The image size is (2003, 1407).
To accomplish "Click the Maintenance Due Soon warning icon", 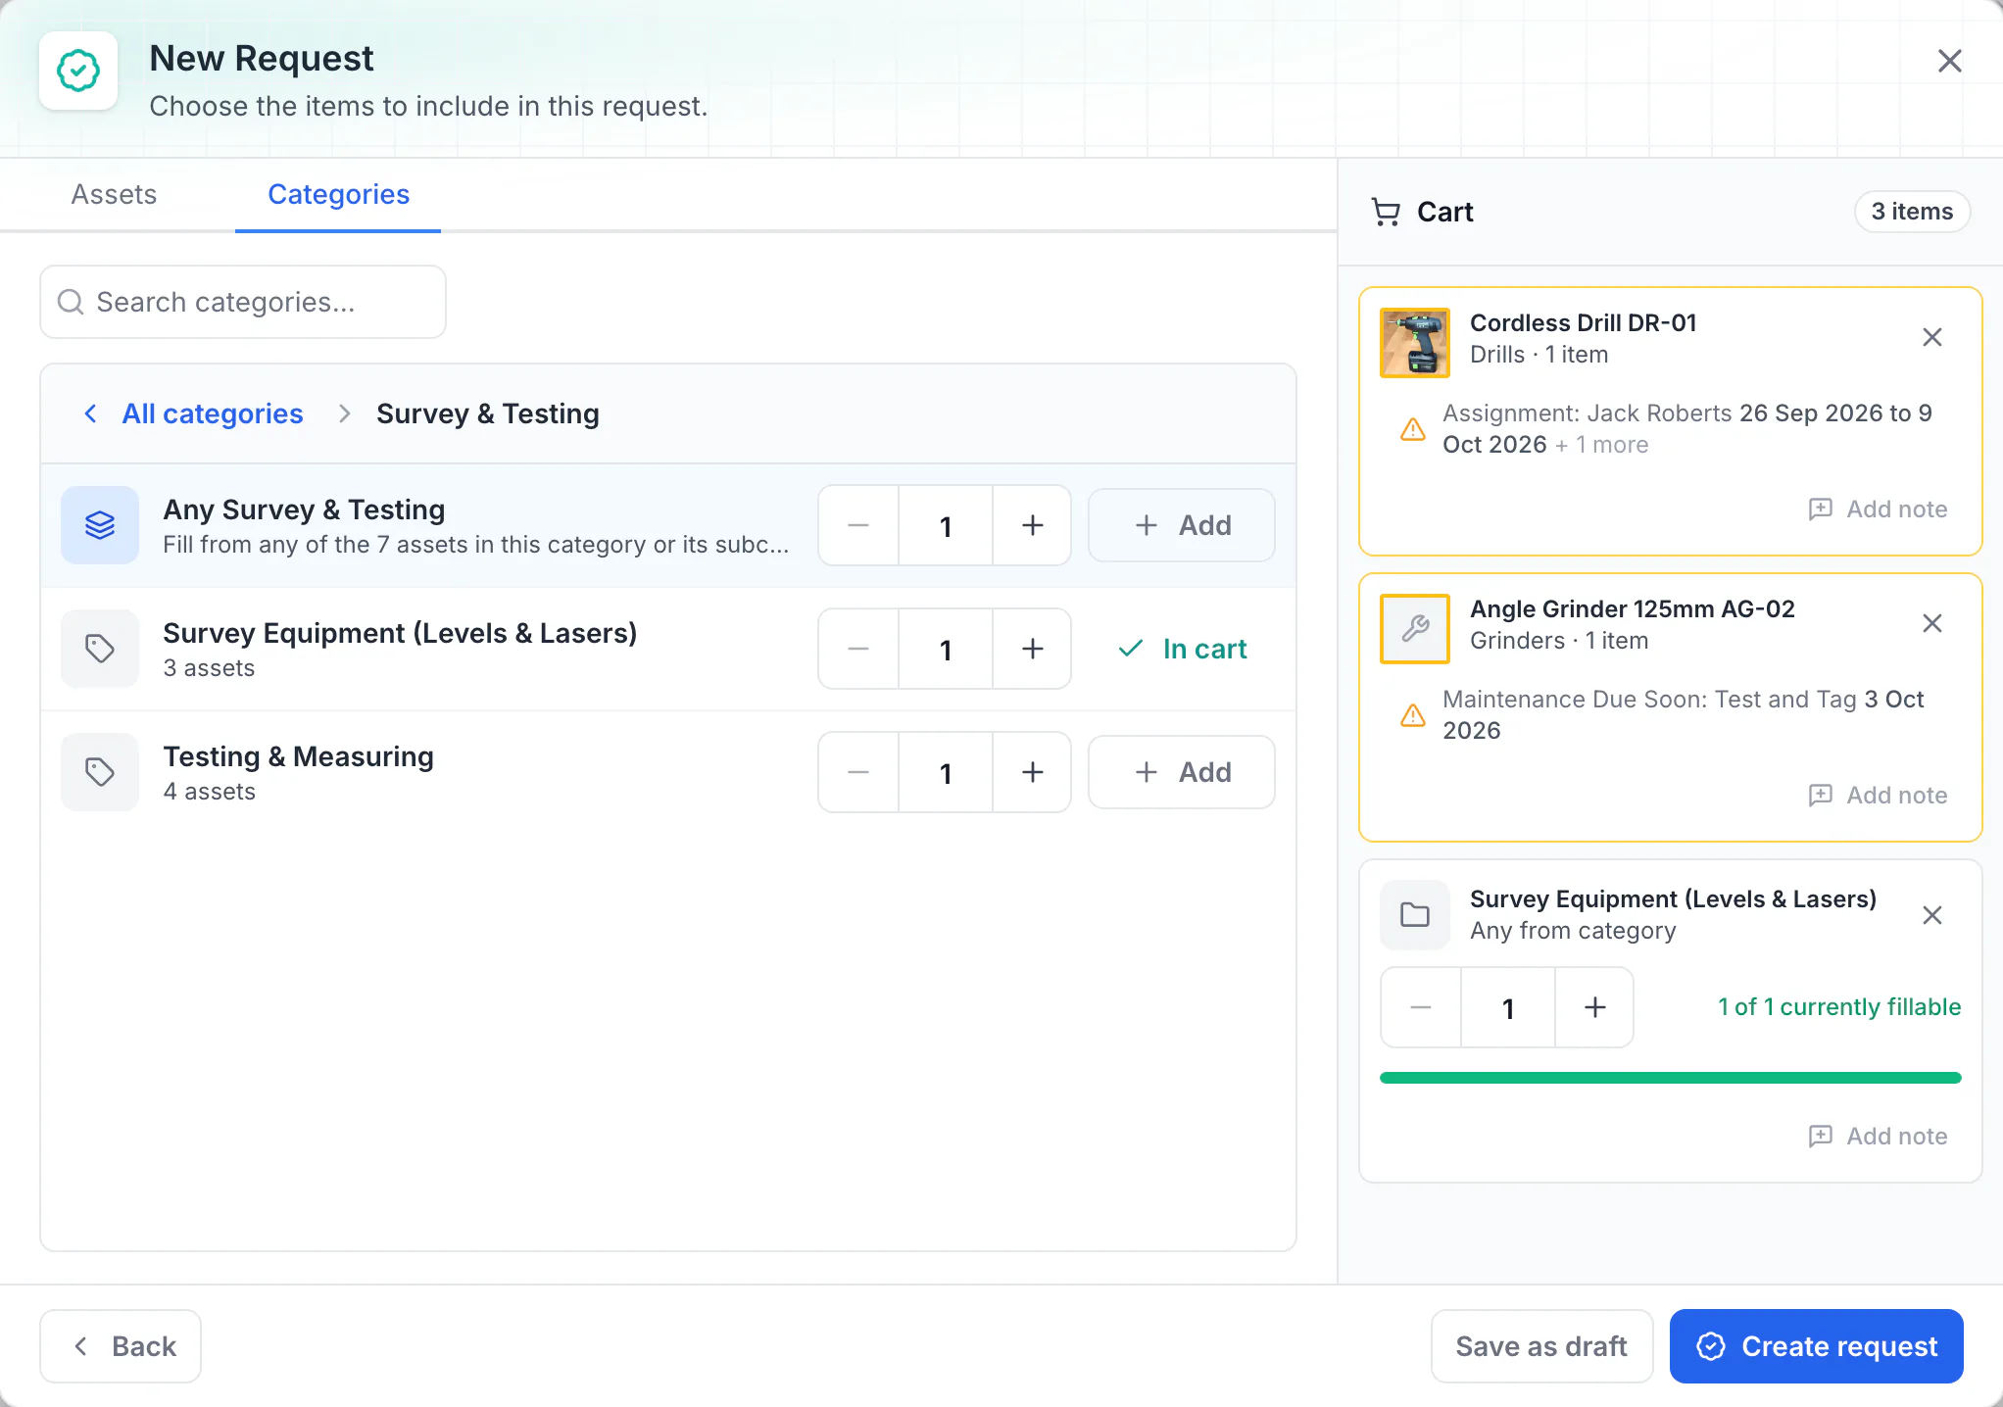I will [1413, 715].
